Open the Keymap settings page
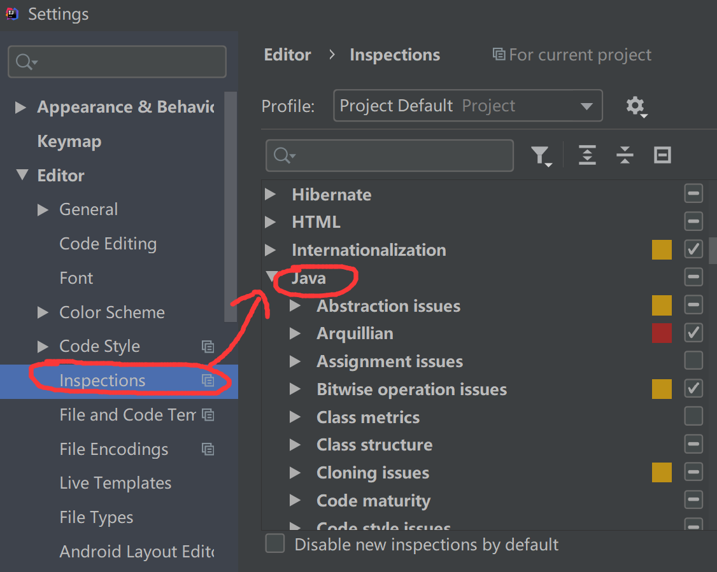The height and width of the screenshot is (572, 717). [69, 142]
